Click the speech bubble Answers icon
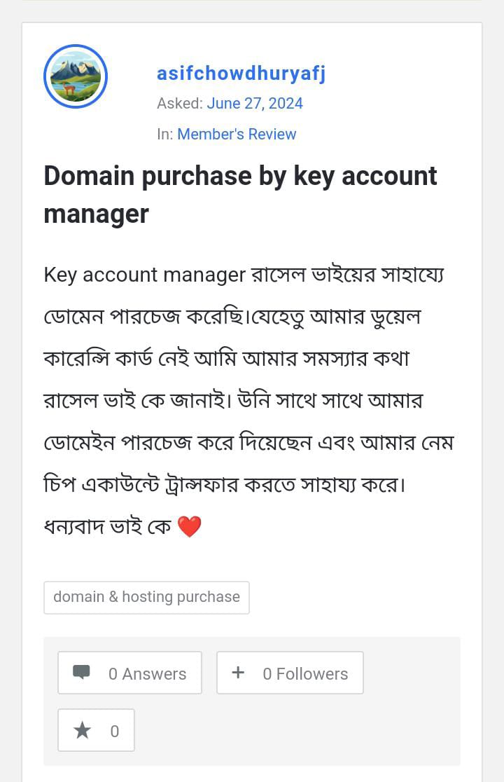The width and height of the screenshot is (504, 782). click(82, 673)
